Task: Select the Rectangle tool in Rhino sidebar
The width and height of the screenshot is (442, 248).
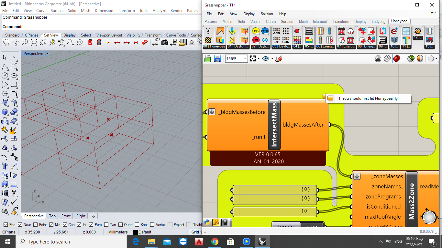Action: [x=14, y=85]
